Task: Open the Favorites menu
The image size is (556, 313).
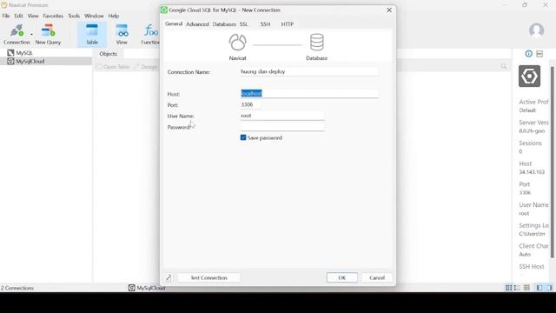Action: (x=53, y=16)
